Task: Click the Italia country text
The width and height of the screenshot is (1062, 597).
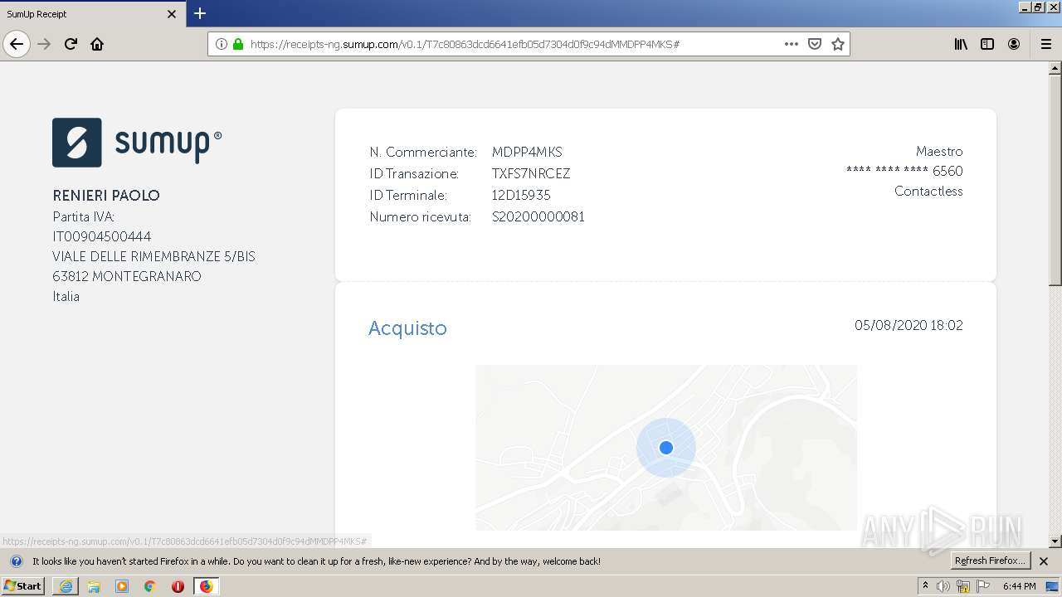Action: tap(66, 297)
